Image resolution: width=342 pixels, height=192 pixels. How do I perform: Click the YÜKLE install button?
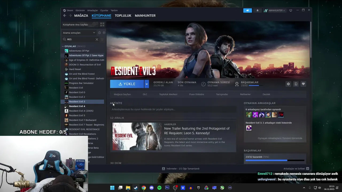[127, 84]
